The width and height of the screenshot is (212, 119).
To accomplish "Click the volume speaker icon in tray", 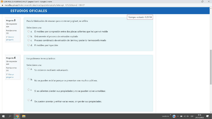I will pyautogui.click(x=187, y=117).
